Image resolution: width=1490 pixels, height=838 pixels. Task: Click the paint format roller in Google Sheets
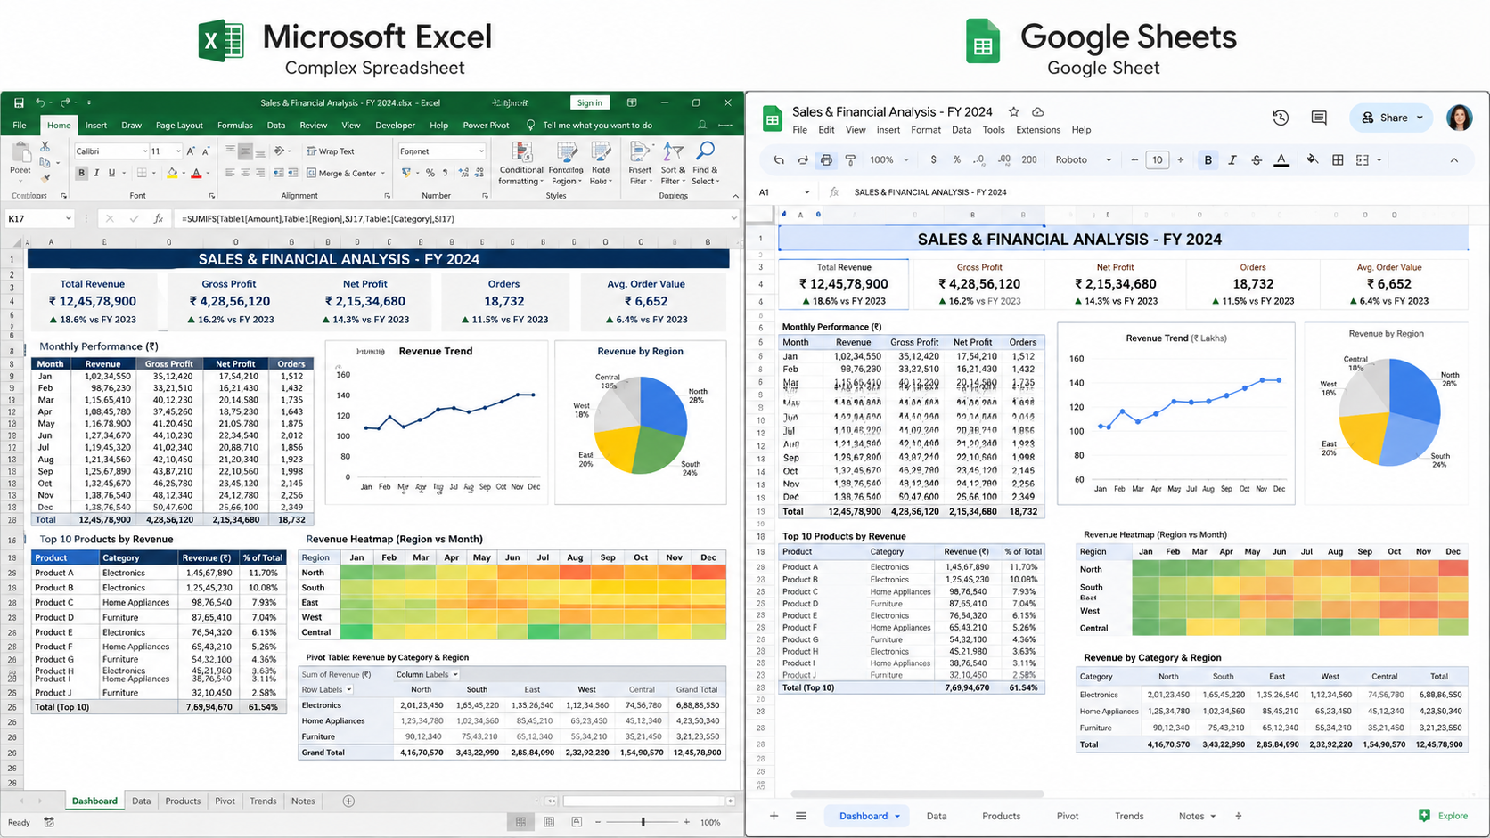coord(850,160)
